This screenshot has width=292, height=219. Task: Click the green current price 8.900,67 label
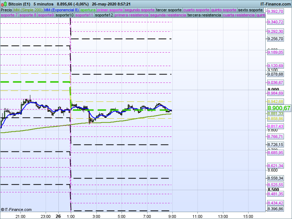[x=279, y=108]
